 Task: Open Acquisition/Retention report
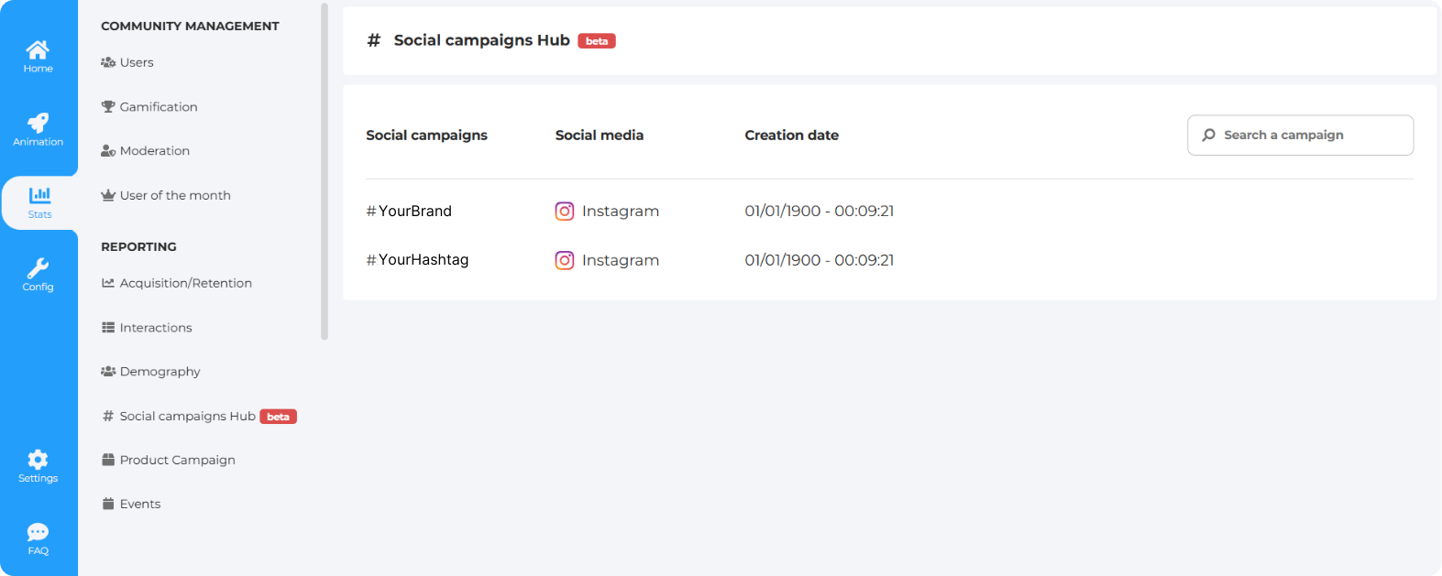(x=185, y=283)
